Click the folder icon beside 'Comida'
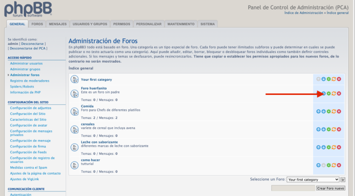This screenshot has height=196, width=355. click(75, 111)
